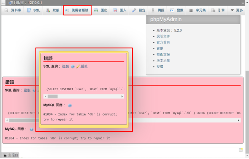Screen dimensions: 249x159
Task: Click the phpMyAdmin panel header
Action: tap(193, 19)
